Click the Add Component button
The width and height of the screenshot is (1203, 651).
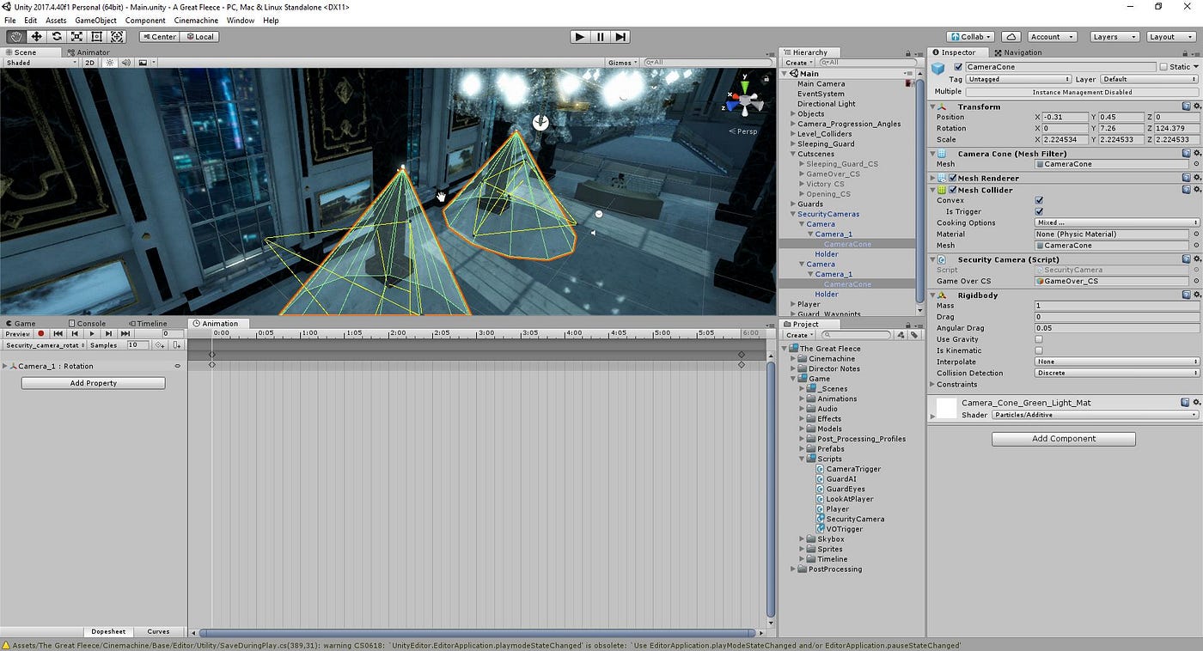click(x=1063, y=439)
